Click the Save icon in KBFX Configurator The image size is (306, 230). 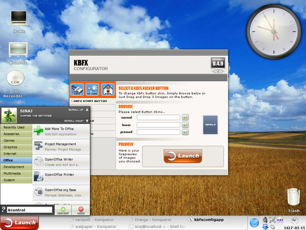coord(77,89)
